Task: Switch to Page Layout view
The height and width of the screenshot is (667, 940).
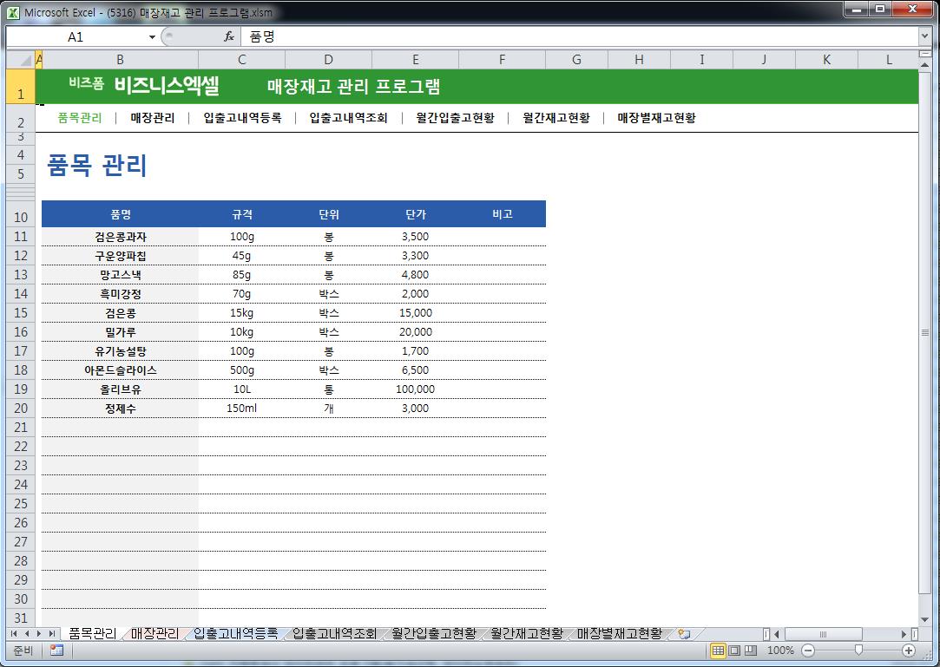Action: [x=734, y=650]
